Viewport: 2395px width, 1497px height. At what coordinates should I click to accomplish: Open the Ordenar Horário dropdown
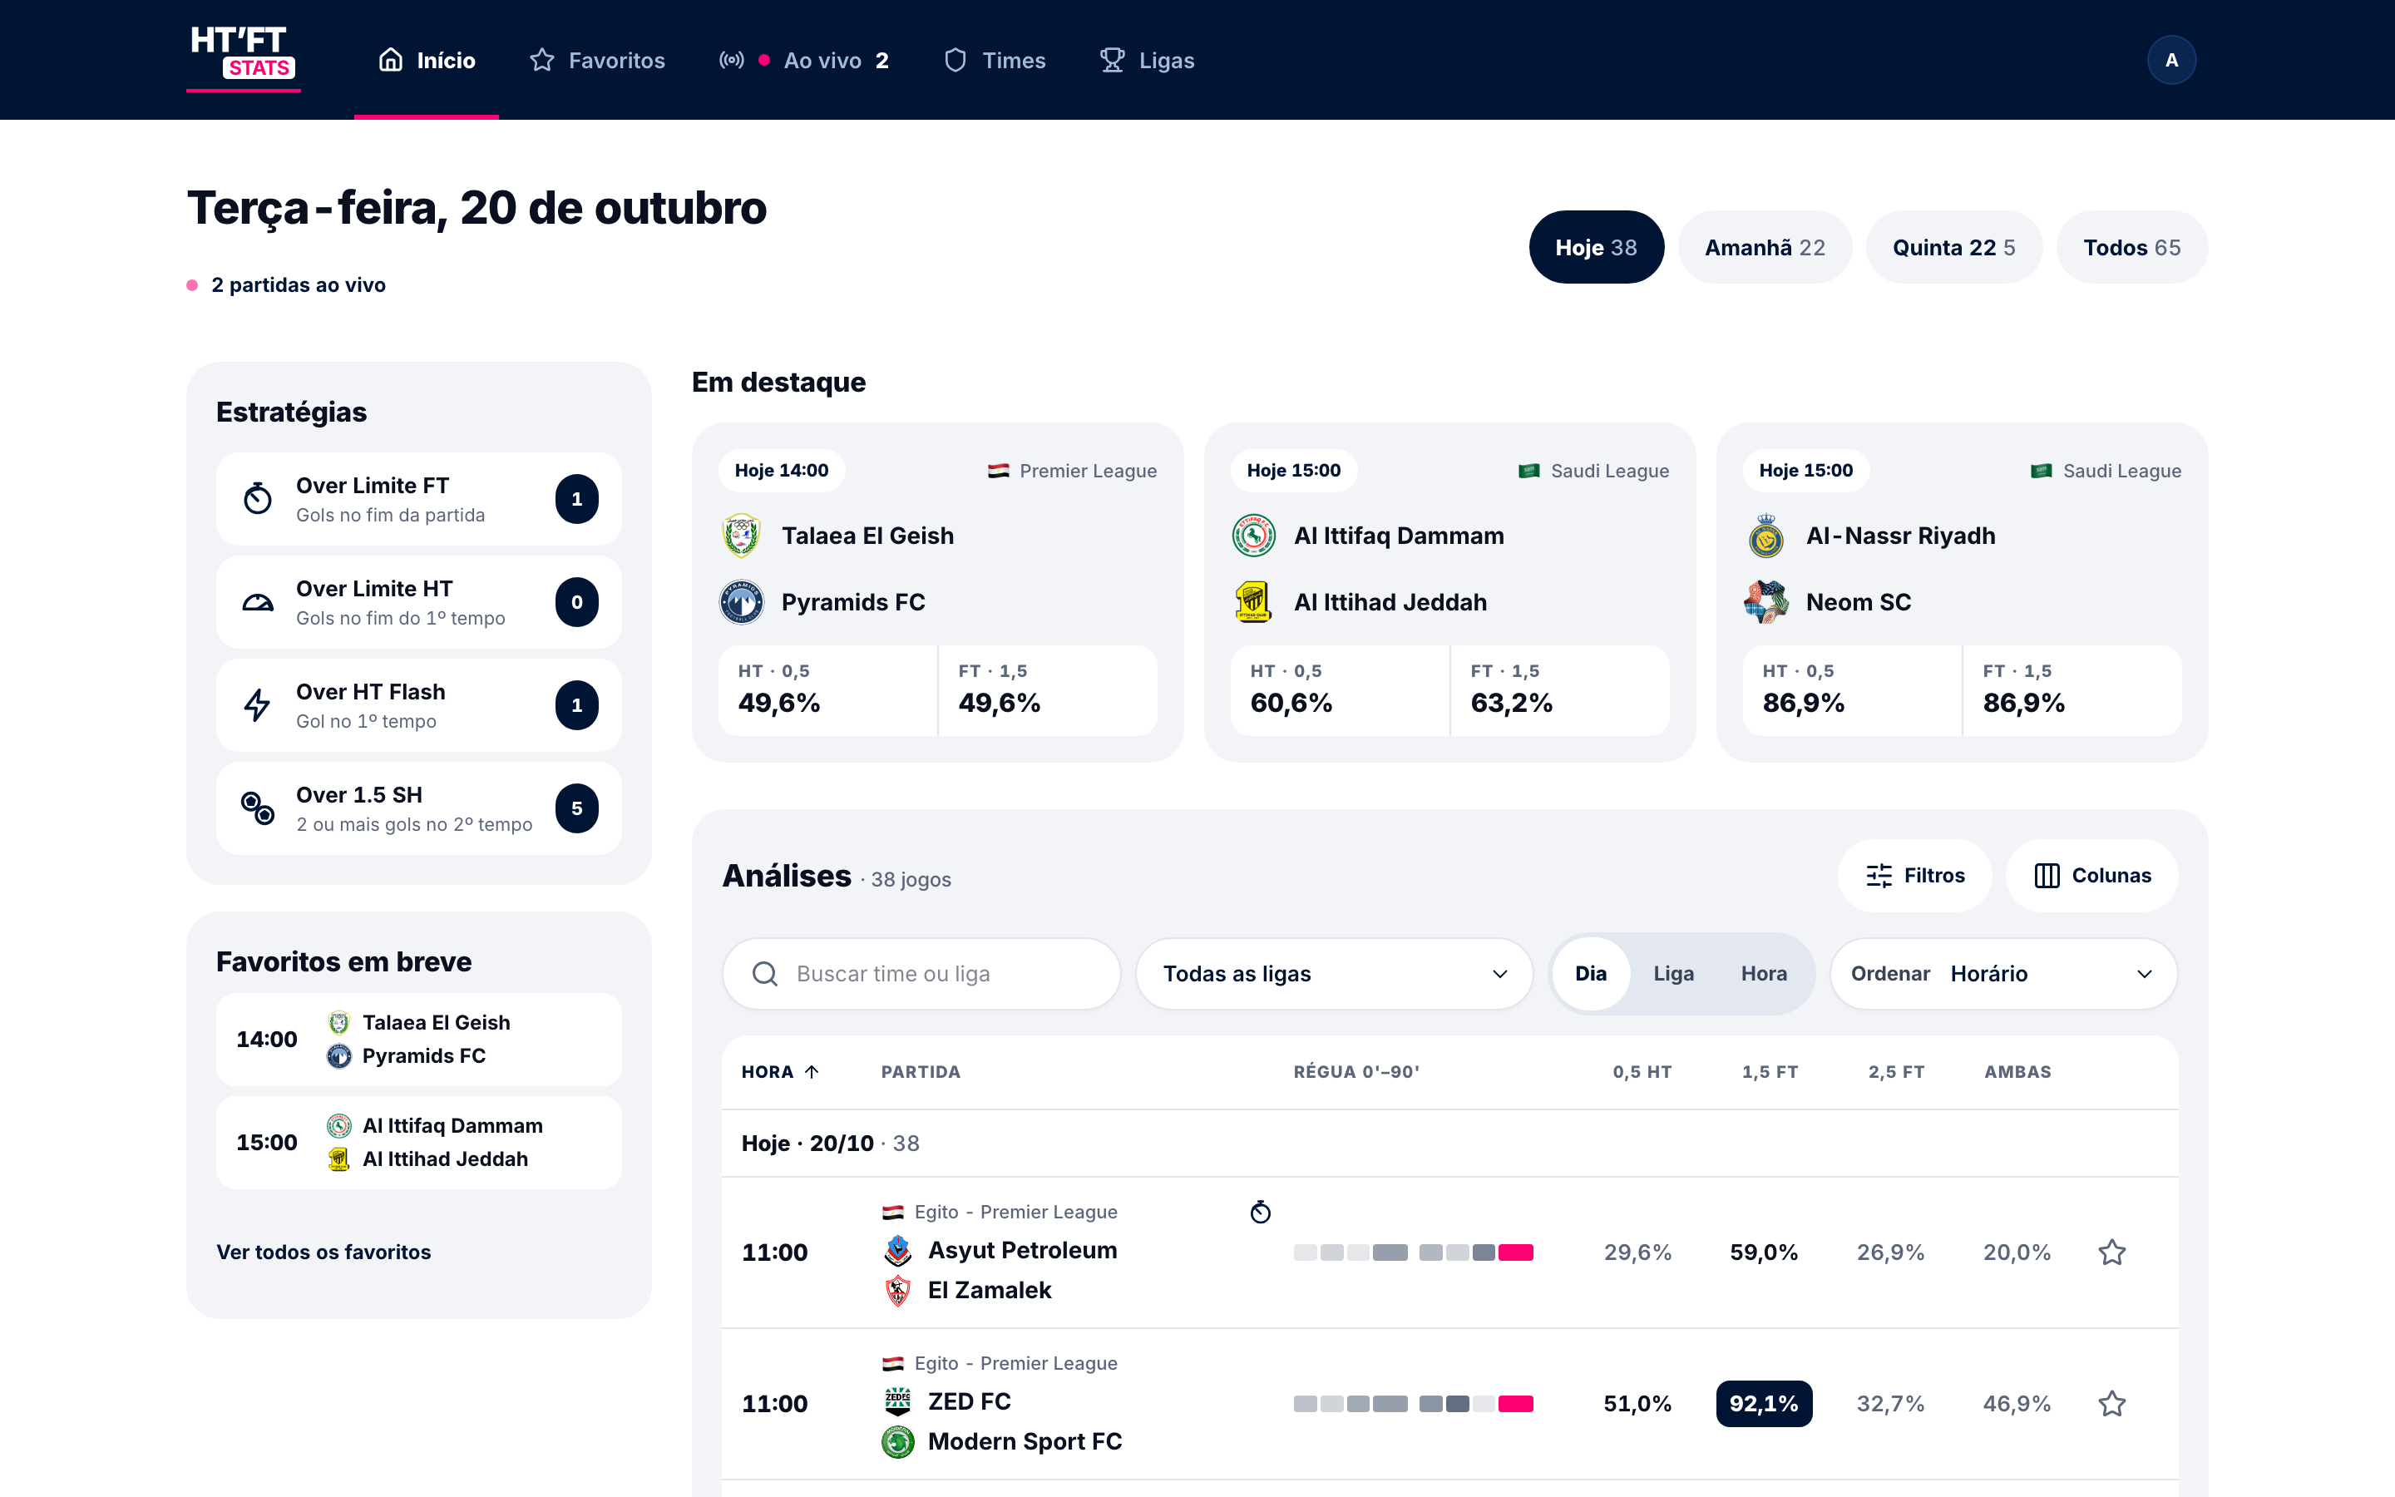tap(2003, 973)
